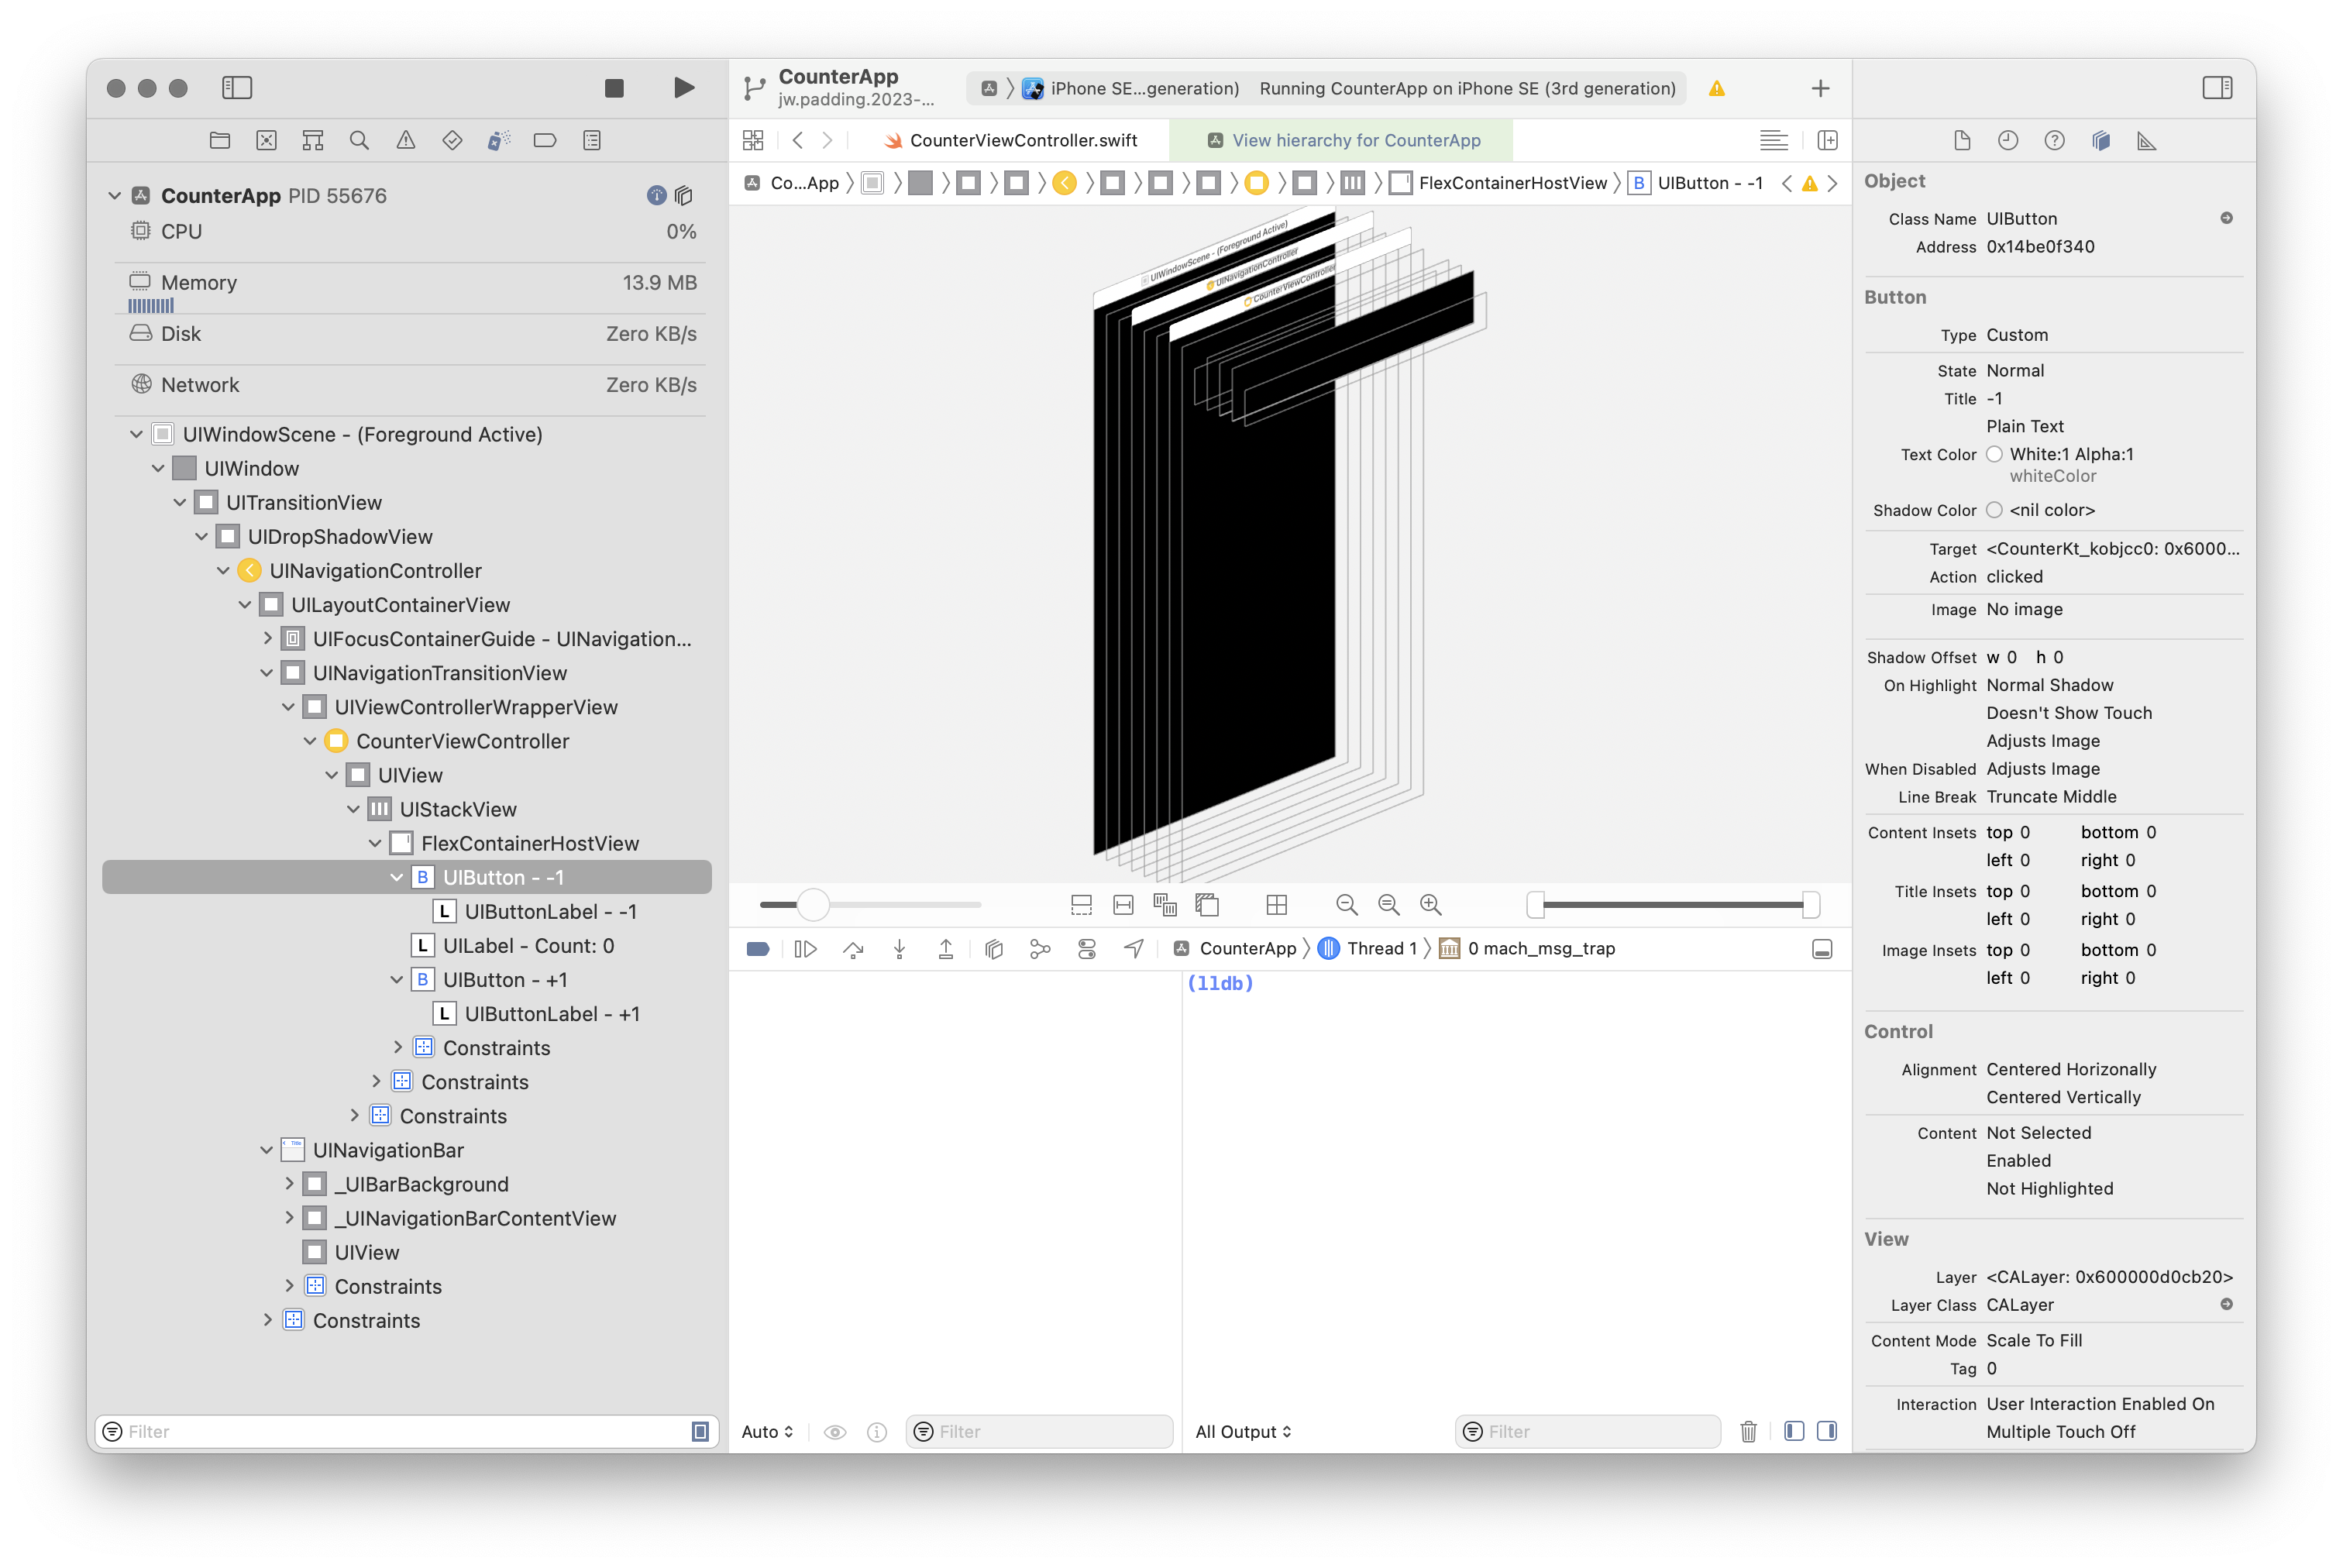Adjust the view spacing slider
Image resolution: width=2343 pixels, height=1568 pixels.
870,905
